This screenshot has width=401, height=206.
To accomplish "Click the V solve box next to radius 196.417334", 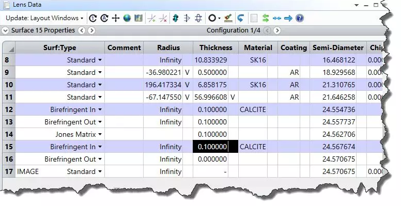I will [x=188, y=85].
